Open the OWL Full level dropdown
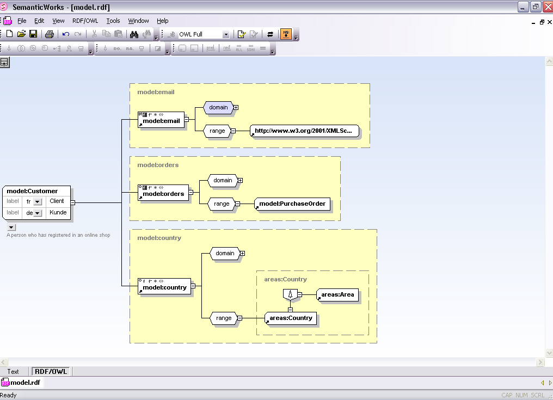This screenshot has height=400, width=553. coord(226,34)
